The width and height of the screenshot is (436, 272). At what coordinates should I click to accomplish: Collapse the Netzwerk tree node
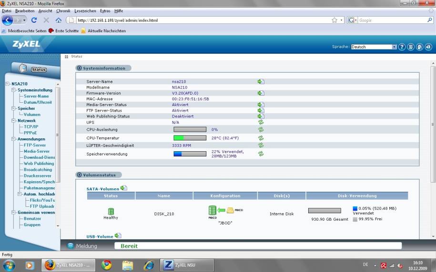coord(14,121)
